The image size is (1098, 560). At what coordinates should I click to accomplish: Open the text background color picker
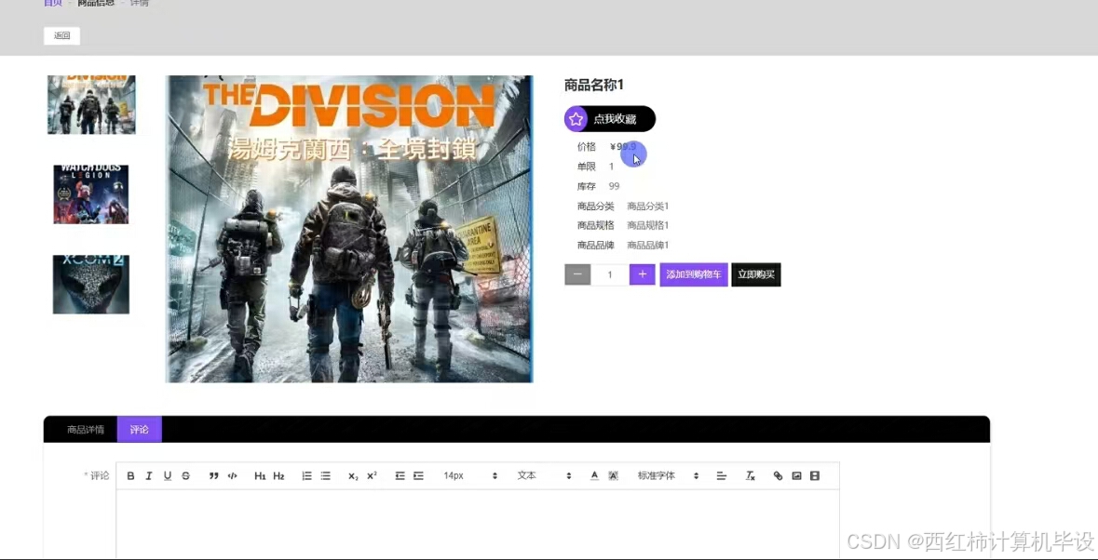click(x=614, y=476)
